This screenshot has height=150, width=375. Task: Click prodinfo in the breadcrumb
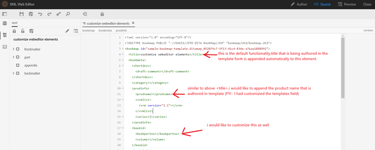point(121,30)
